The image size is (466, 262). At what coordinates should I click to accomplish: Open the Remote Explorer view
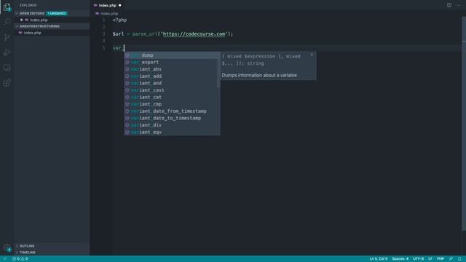tap(7, 68)
